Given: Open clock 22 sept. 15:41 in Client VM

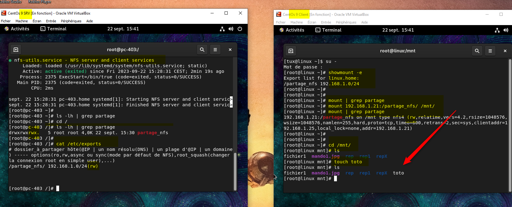Looking at the screenshot, I should tap(398, 30).
